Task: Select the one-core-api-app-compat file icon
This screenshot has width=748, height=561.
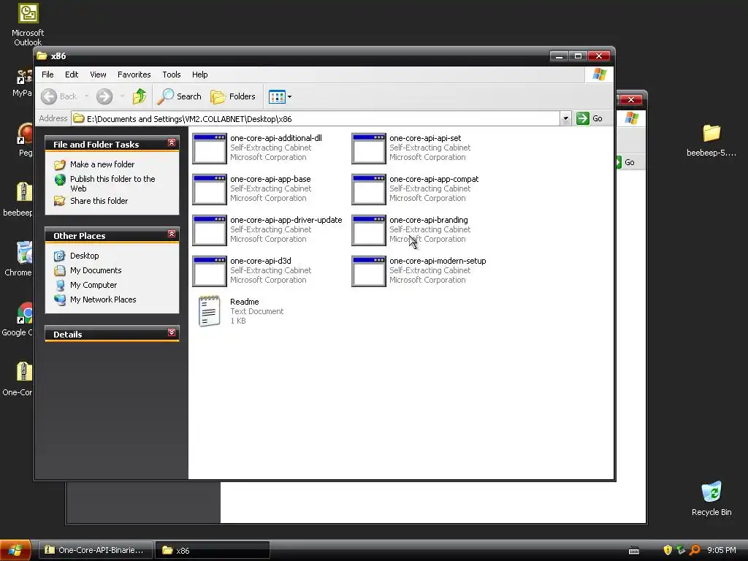Action: (x=369, y=189)
